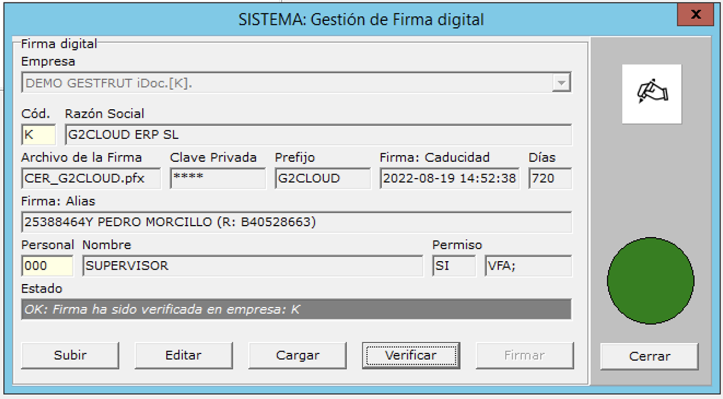Click the Cód. field containing K
This screenshot has width=723, height=399.
[x=38, y=134]
